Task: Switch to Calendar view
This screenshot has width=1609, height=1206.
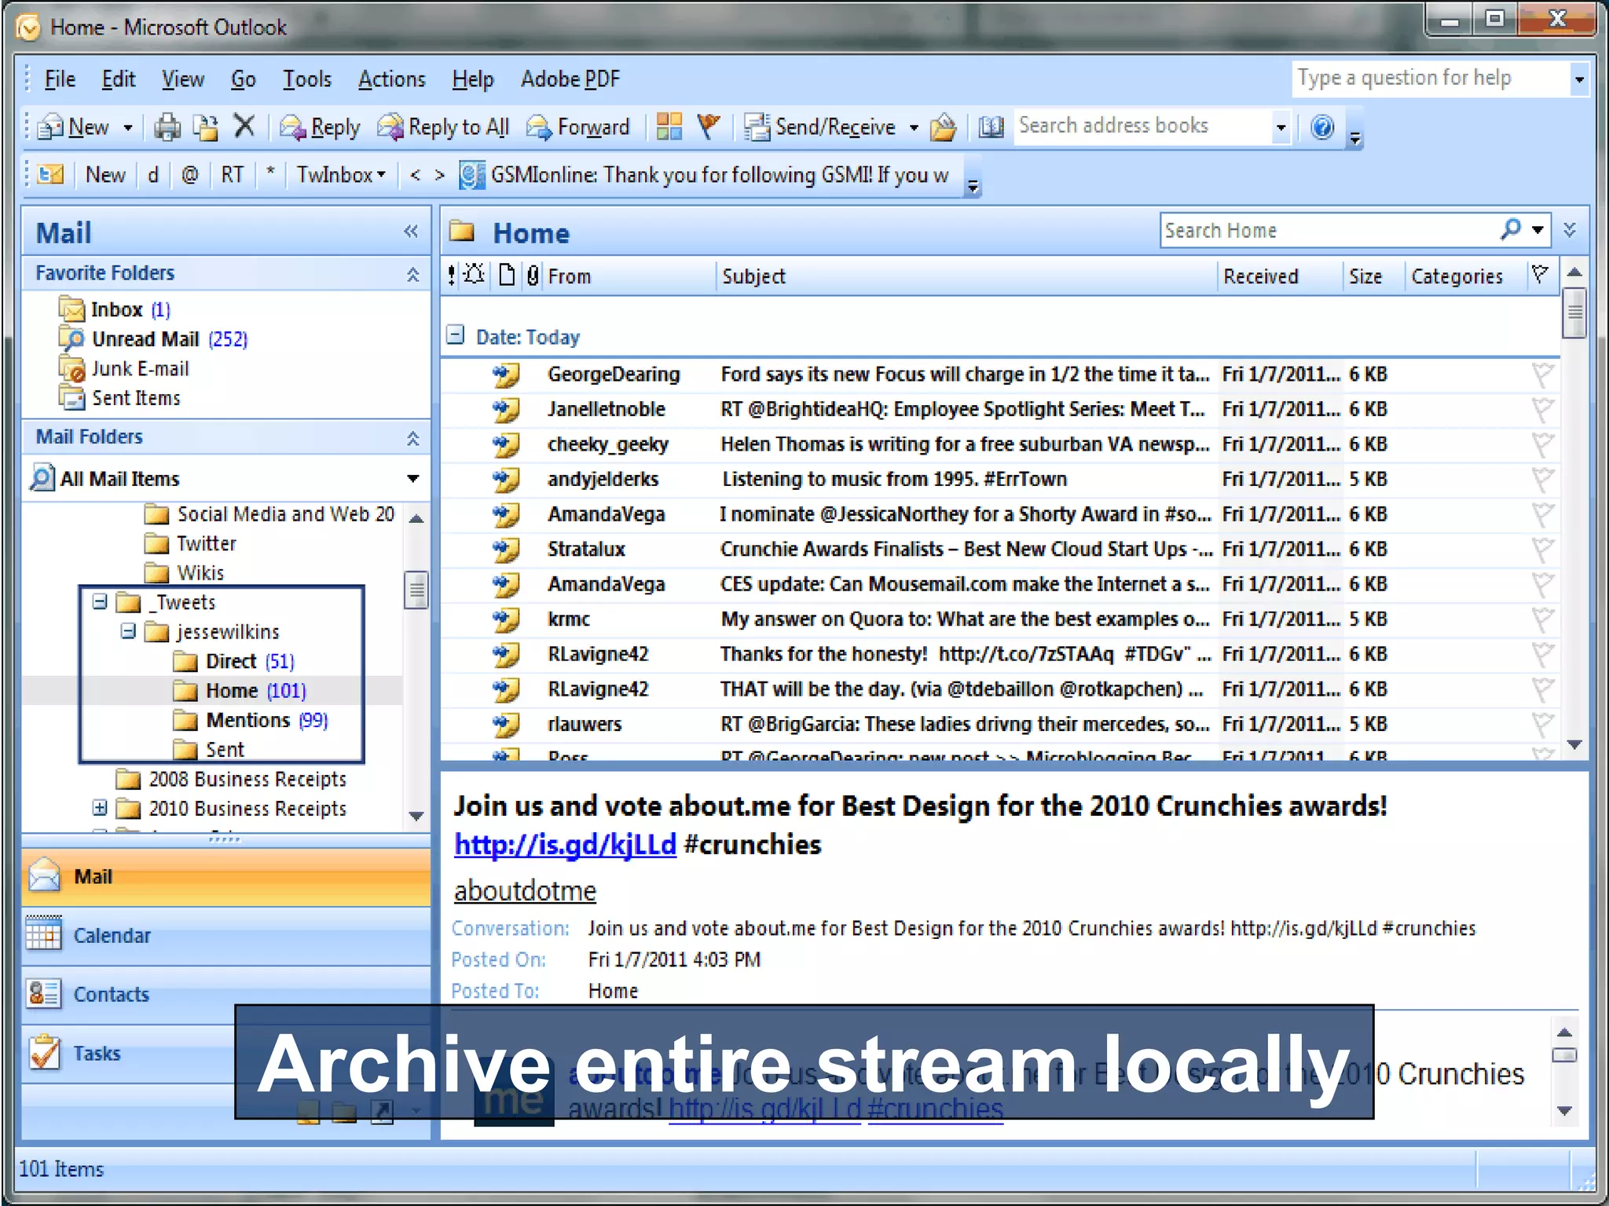Action: pyautogui.click(x=226, y=935)
